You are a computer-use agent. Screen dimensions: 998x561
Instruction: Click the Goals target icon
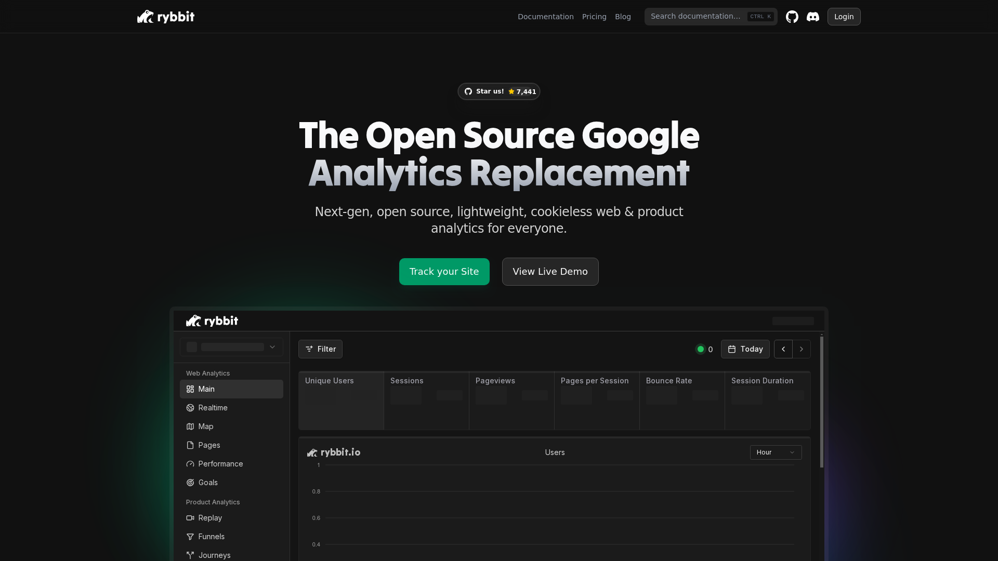click(190, 483)
